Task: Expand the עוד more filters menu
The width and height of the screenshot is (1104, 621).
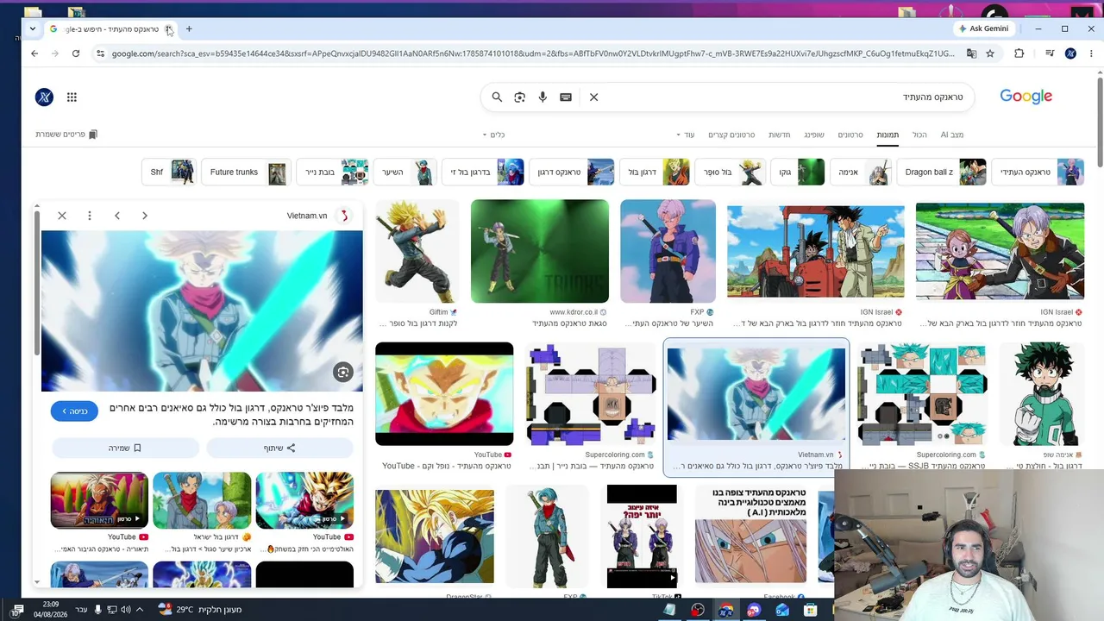Action: (685, 135)
